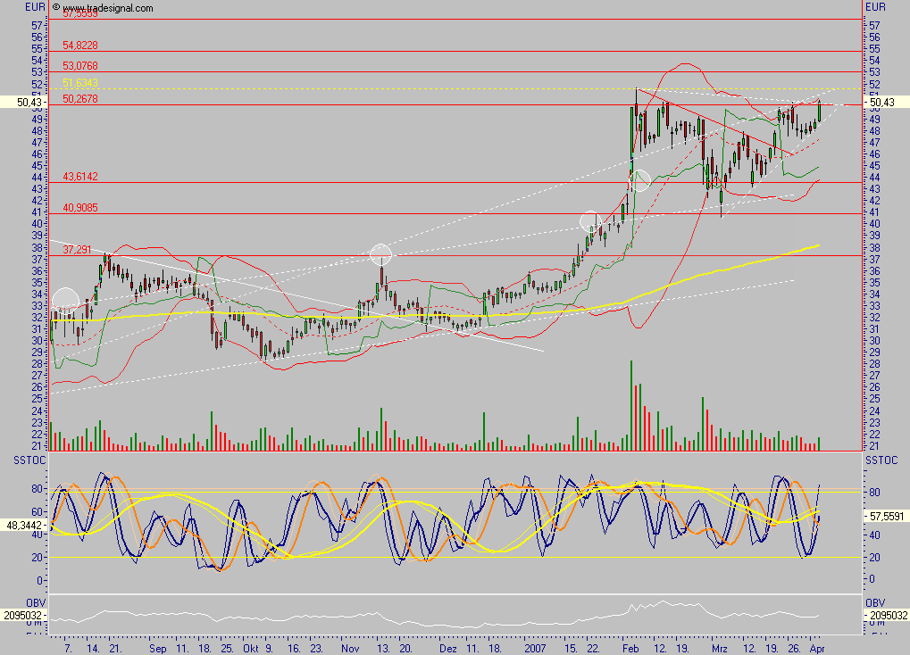The height and width of the screenshot is (655, 910).
Task: Click the 20. date label
Action: coord(405,648)
